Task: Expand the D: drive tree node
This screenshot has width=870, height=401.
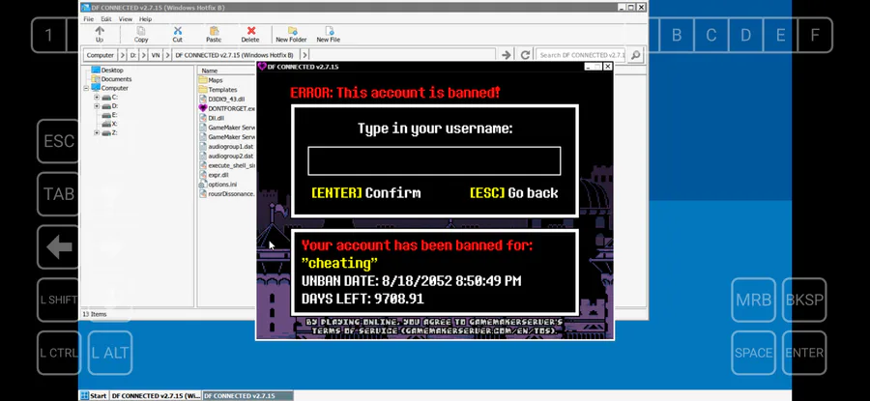Action: click(97, 106)
